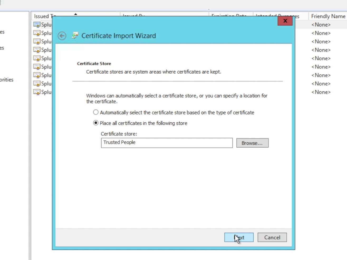
Task: Click the back arrow in the wizard header
Action: pyautogui.click(x=62, y=36)
